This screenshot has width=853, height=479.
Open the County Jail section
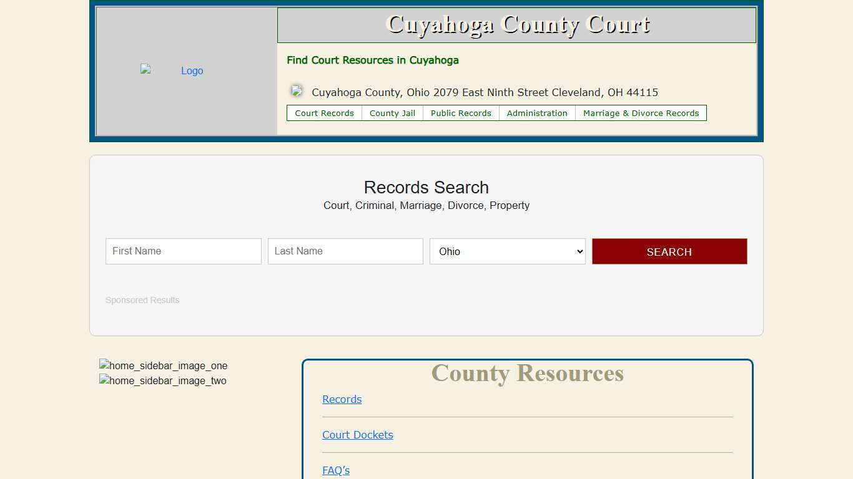click(392, 113)
